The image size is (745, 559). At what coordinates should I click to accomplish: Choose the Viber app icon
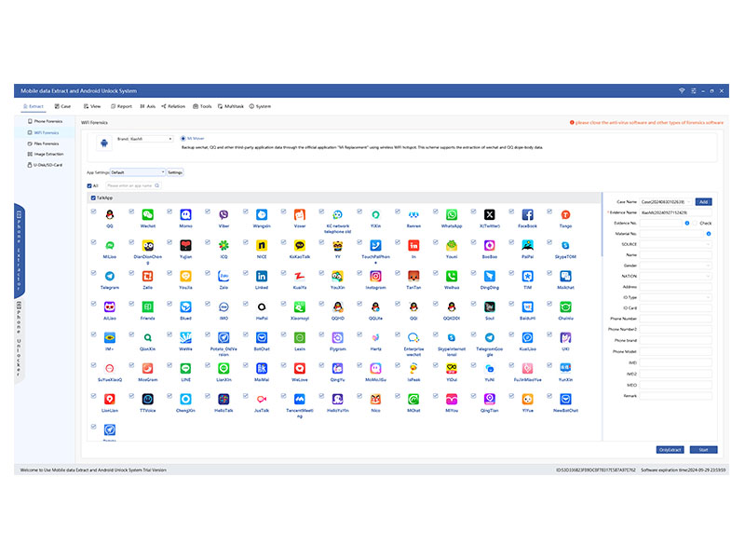point(223,215)
